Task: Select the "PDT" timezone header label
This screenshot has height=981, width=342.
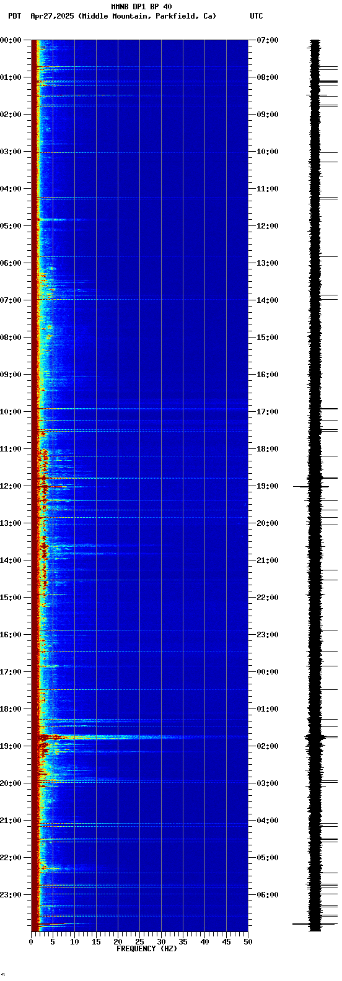Action: click(14, 16)
